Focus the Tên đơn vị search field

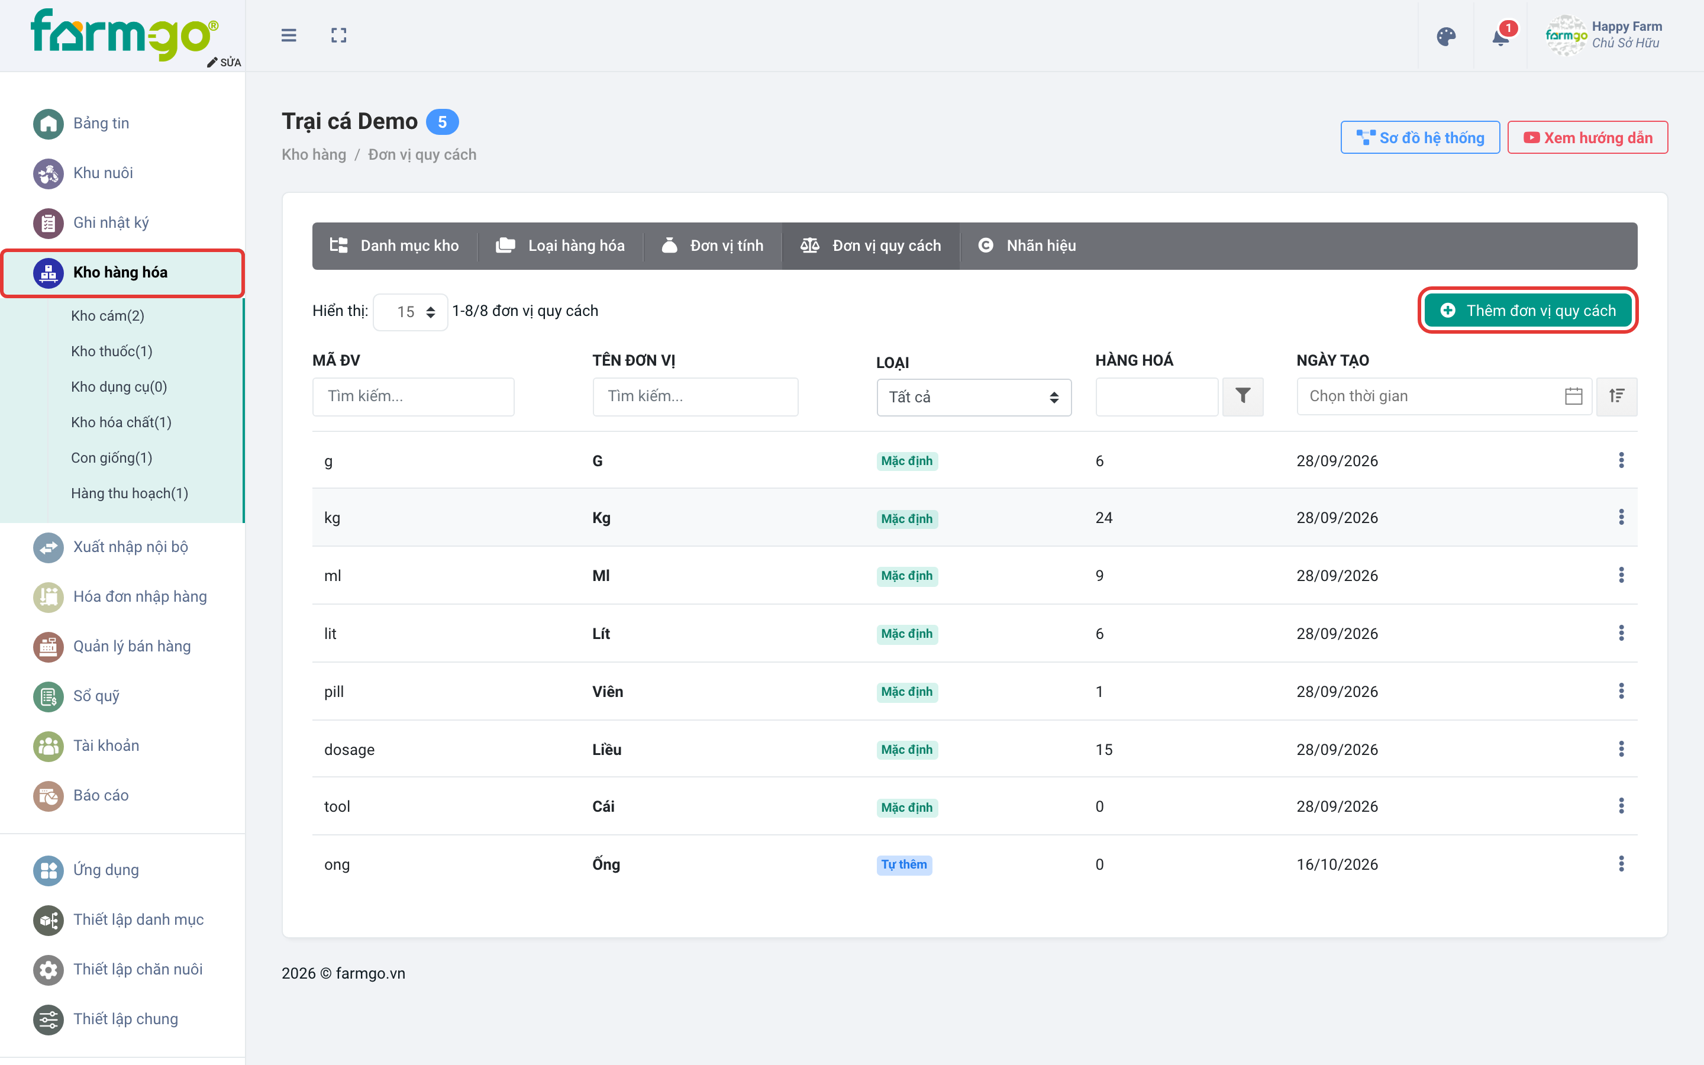pyautogui.click(x=696, y=396)
